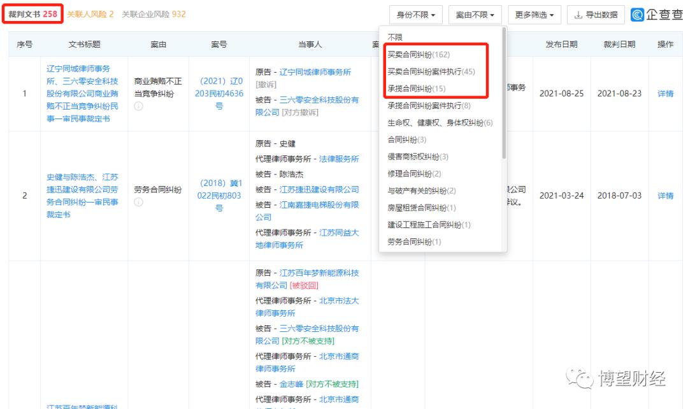The image size is (688, 409).
Task: Click publish date 2021-03-24
Action: coord(562,196)
